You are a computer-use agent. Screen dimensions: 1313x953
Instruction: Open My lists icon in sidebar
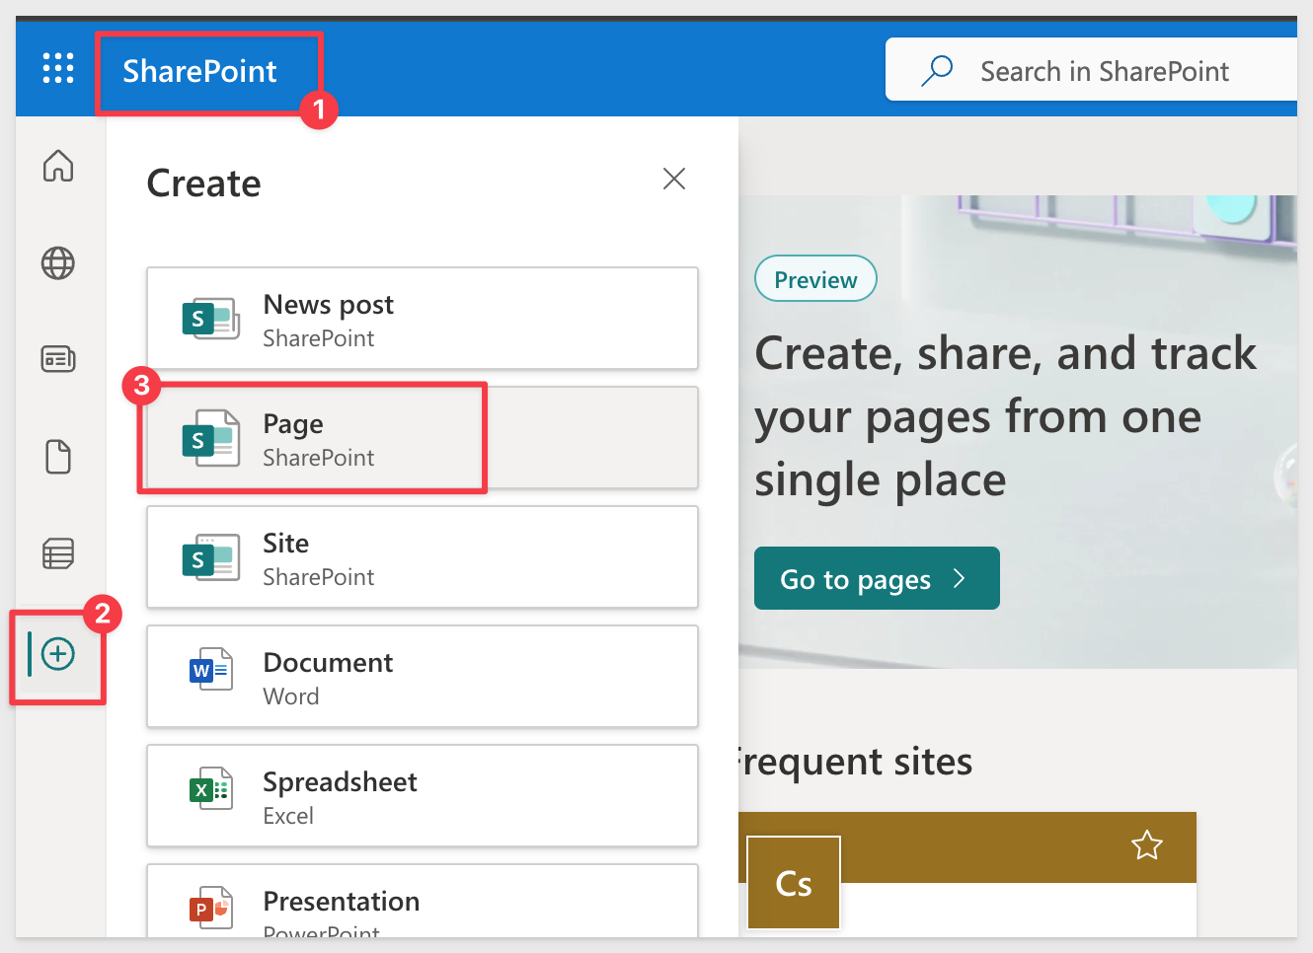(x=58, y=553)
